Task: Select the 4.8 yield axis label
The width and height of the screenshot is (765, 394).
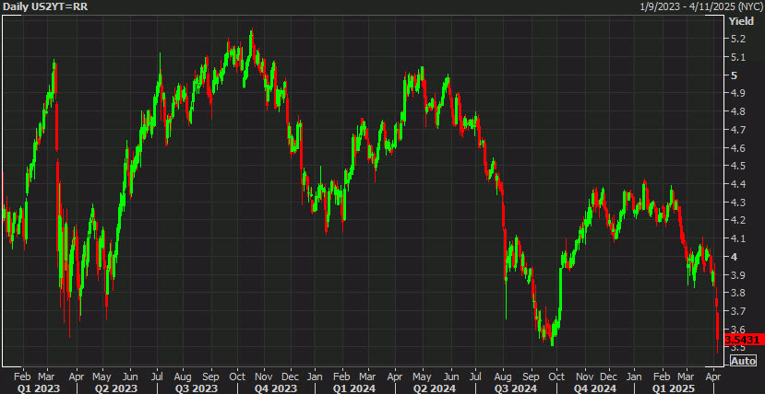Action: point(736,112)
